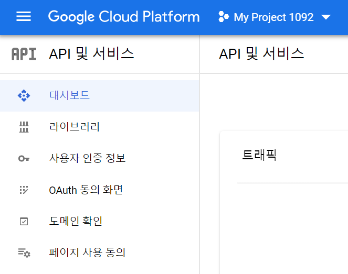Click the 도메인 확인 checkbox icon
Screen dimensions: 348x274
(24, 221)
